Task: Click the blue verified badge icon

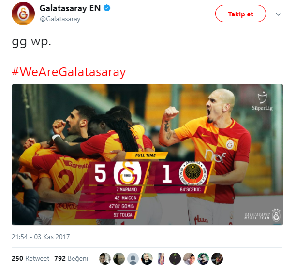Action: coord(107,8)
